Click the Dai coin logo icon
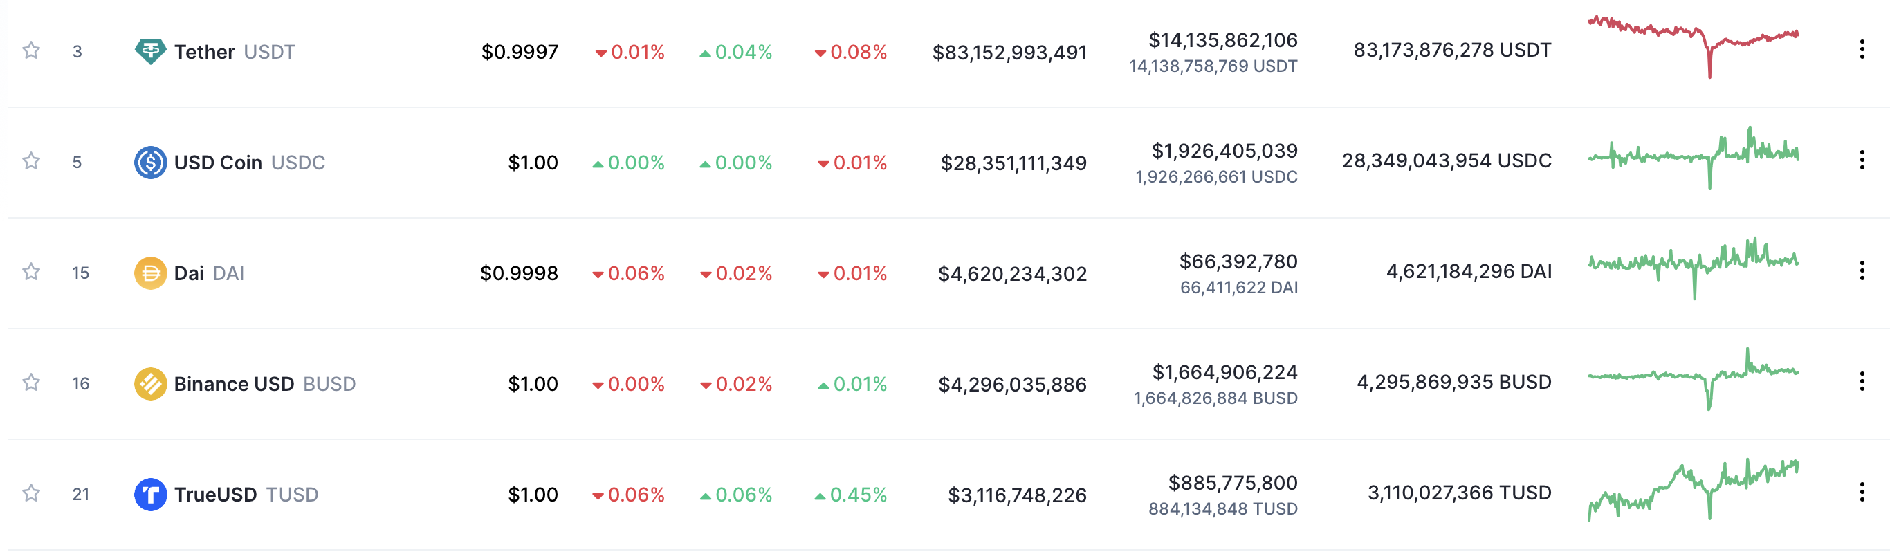Image resolution: width=1890 pixels, height=552 pixels. tap(150, 273)
